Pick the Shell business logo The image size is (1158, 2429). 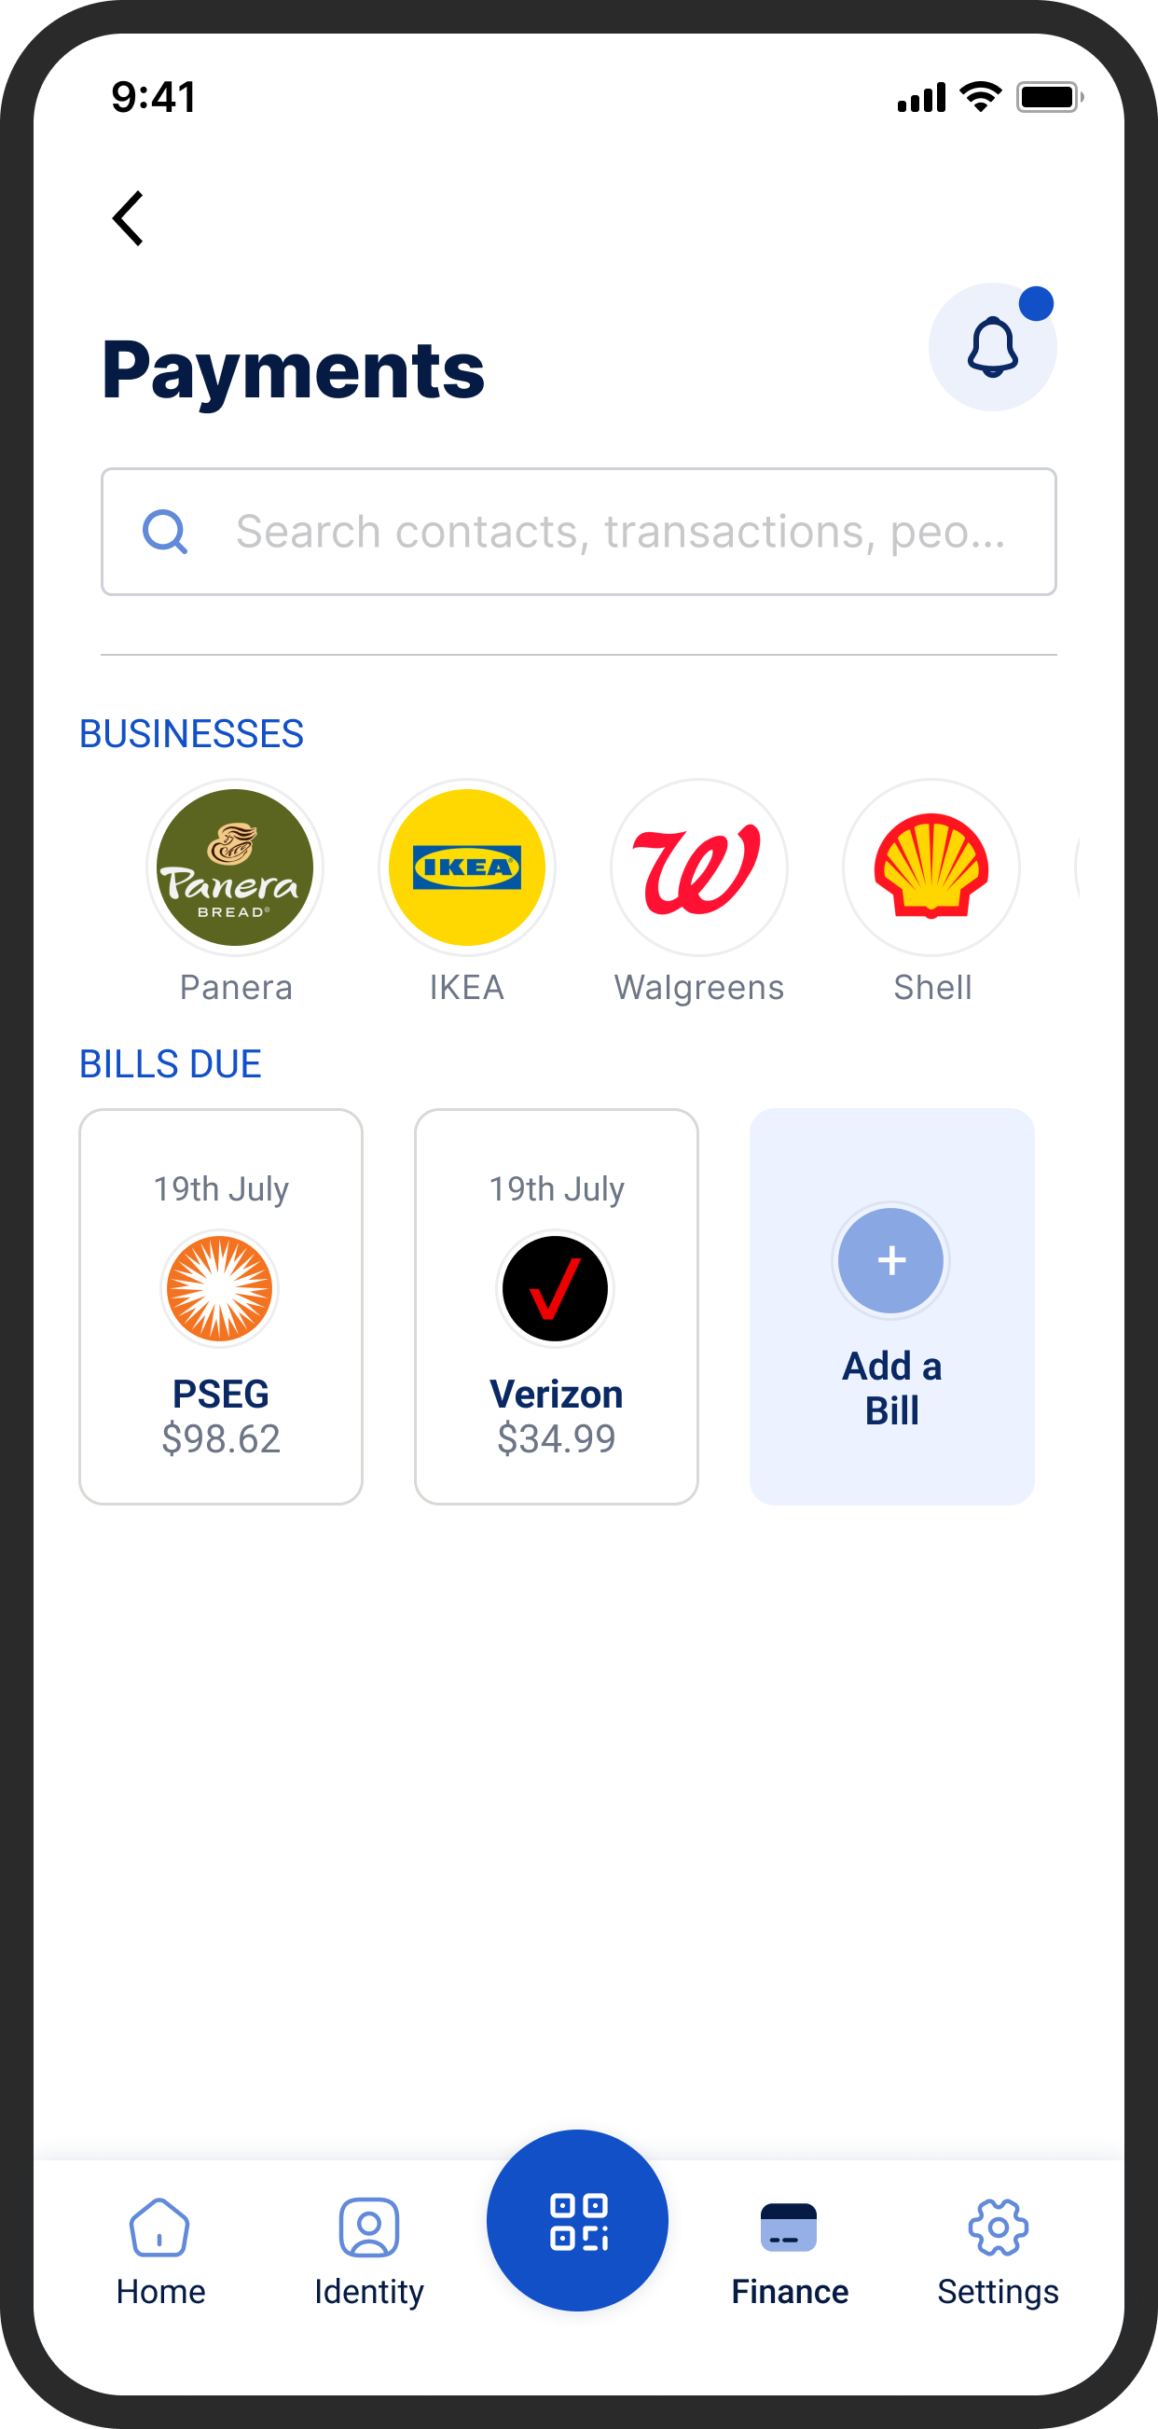coord(931,867)
